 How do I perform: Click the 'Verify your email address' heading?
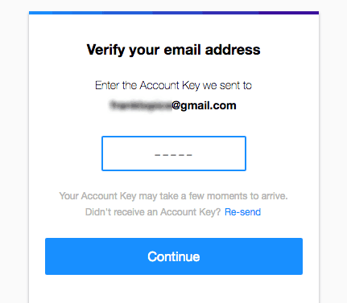click(173, 50)
